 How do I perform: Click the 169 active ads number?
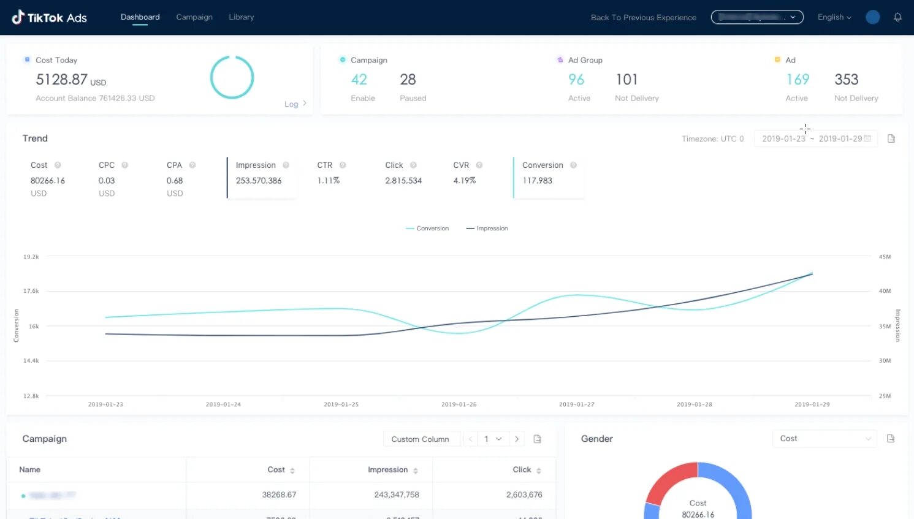coord(798,80)
